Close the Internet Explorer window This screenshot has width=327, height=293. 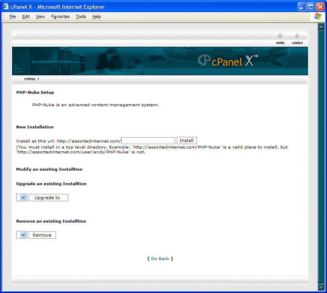320,7
